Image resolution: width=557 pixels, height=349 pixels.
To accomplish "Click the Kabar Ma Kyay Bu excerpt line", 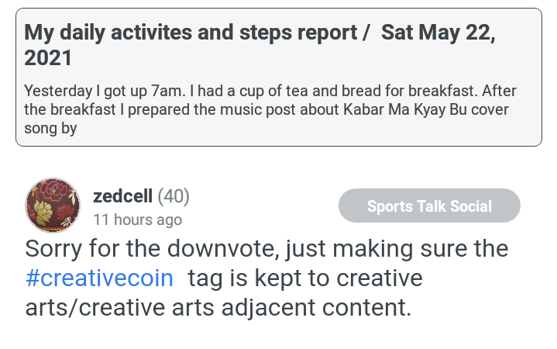I will point(266,109).
